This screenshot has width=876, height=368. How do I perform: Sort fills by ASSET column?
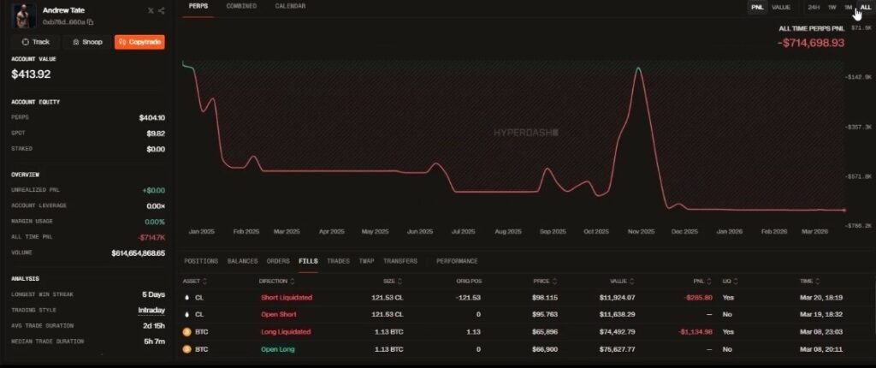click(x=195, y=282)
